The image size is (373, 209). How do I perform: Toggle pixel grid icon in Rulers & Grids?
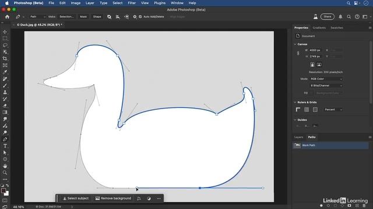[x=315, y=110]
